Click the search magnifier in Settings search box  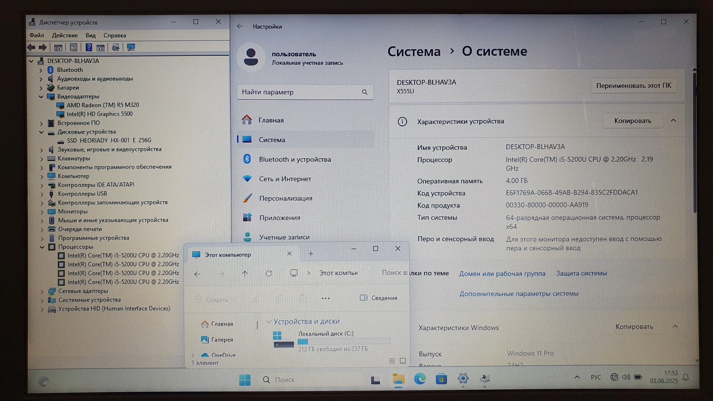coord(365,92)
